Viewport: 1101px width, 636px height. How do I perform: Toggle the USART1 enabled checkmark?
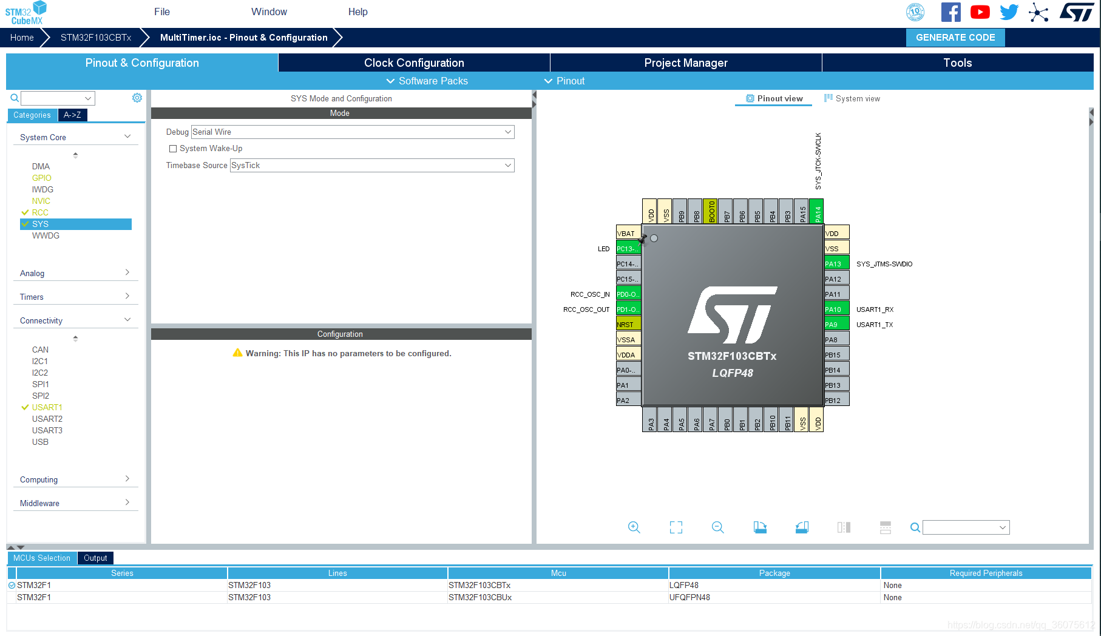click(25, 407)
